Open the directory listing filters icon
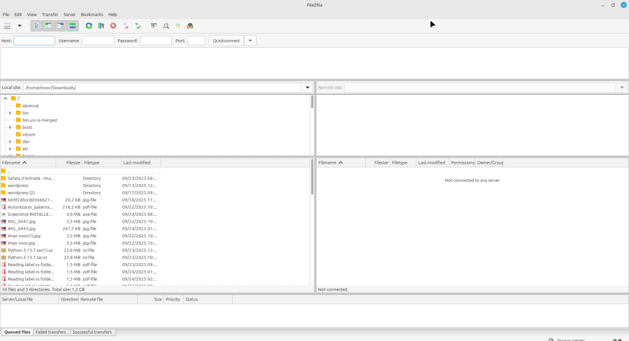The height and width of the screenshot is (341, 629). pyautogui.click(x=154, y=26)
